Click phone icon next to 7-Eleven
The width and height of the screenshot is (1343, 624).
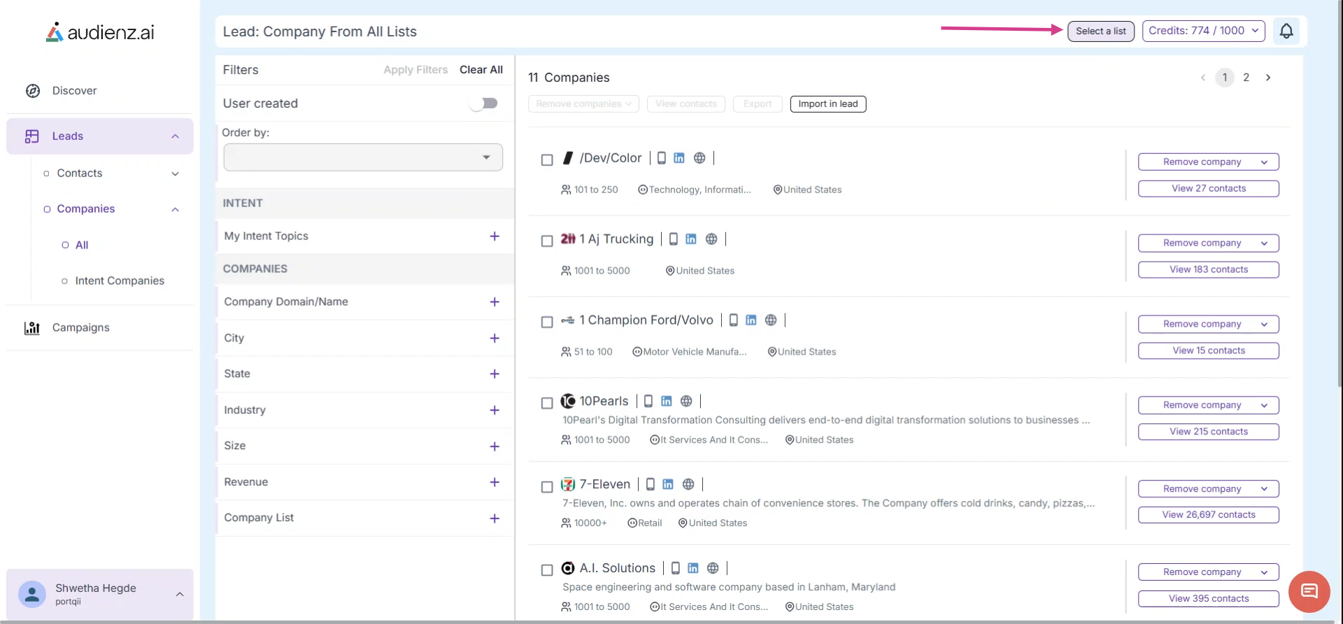[651, 484]
